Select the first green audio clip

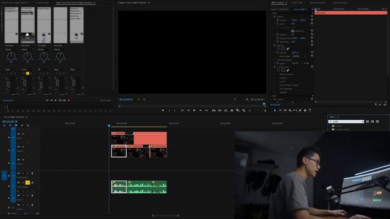119,187
